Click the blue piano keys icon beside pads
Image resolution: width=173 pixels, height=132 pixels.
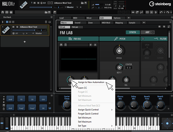[50, 108]
